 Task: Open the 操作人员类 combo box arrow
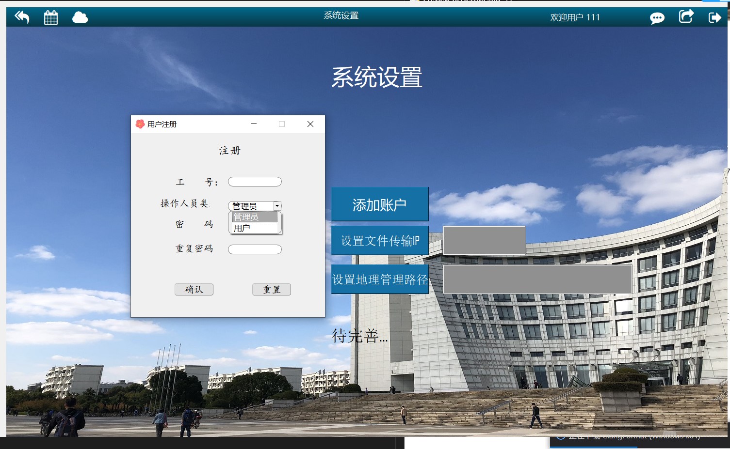[277, 206]
